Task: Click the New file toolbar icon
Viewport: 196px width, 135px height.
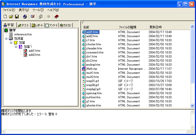Action: 5,17
